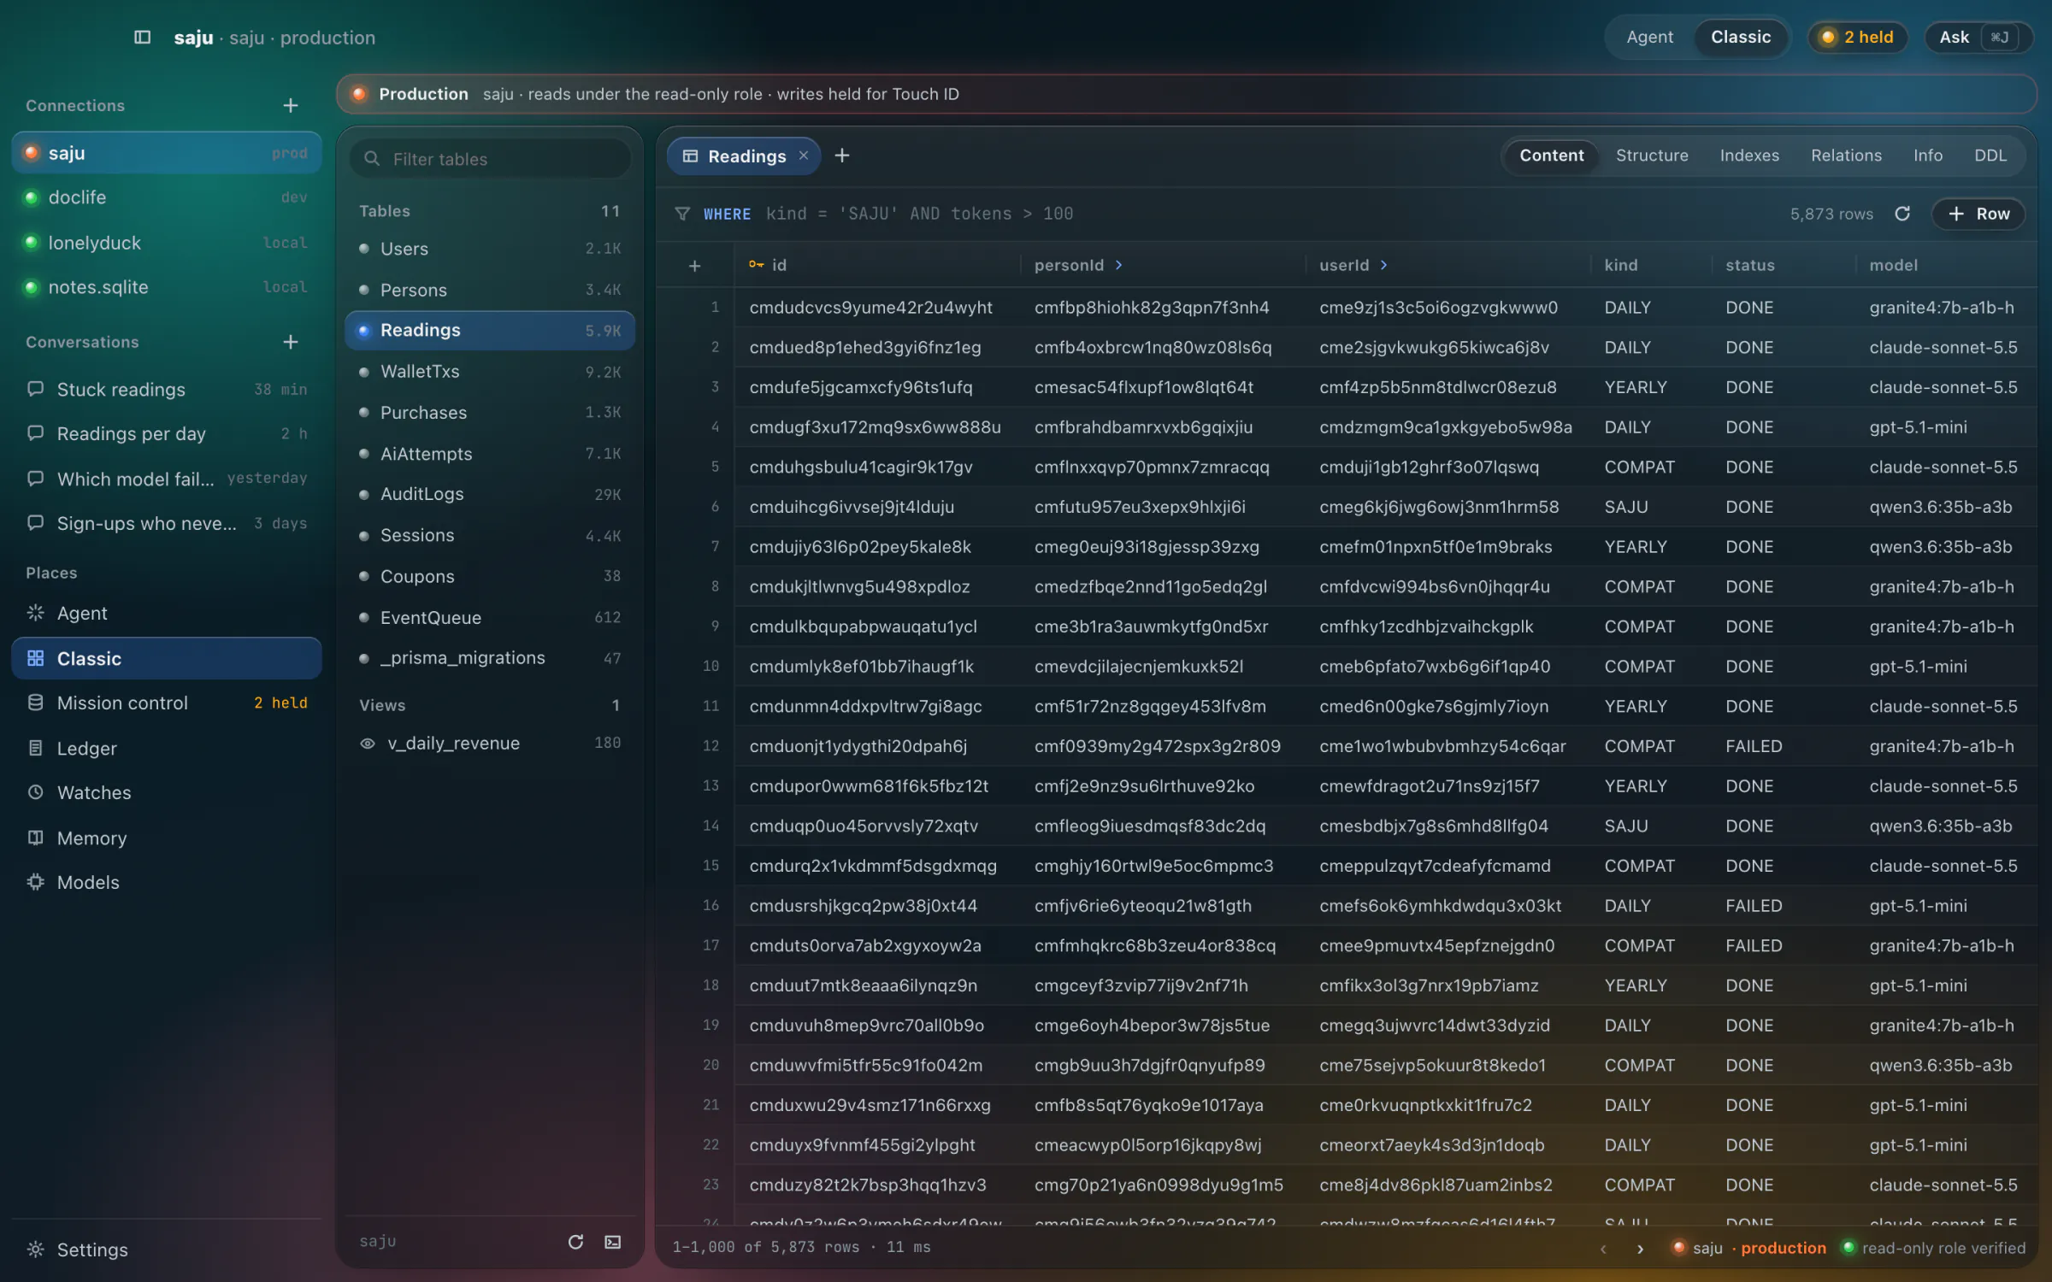Screen dimensions: 2052x1282
Task: Click FAILED status in row 12
Action: point(1754,746)
